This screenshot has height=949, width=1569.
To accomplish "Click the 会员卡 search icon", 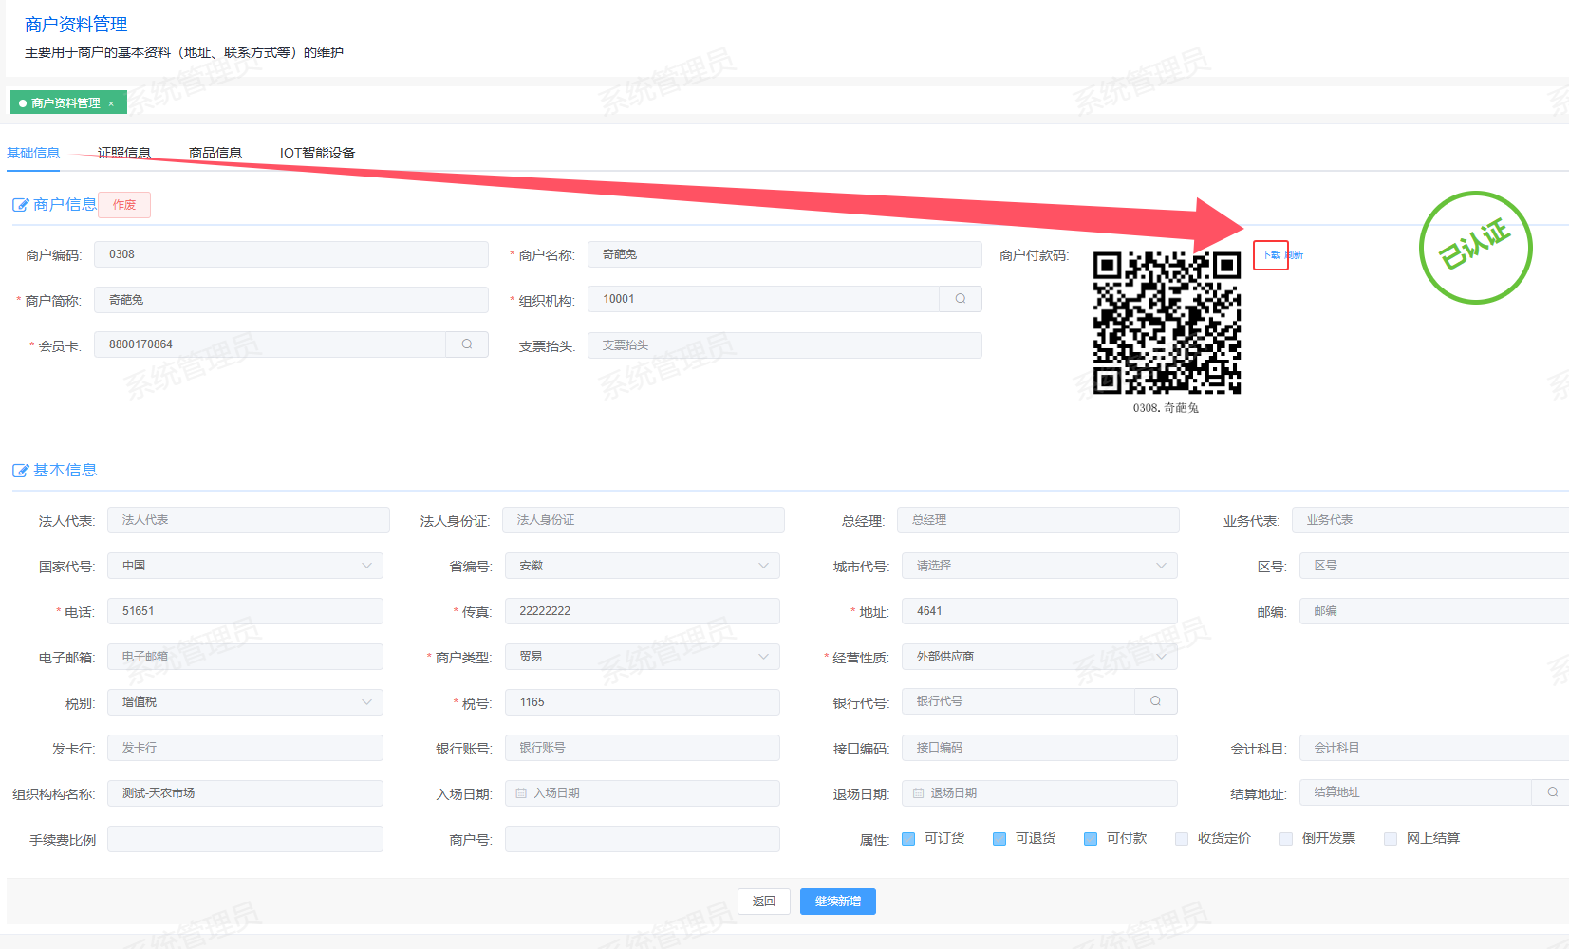I will pos(467,344).
